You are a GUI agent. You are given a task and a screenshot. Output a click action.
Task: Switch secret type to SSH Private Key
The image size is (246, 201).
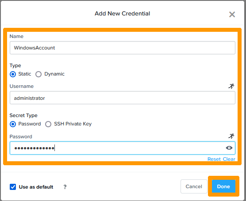[x=48, y=124]
